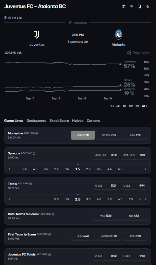This screenshot has height=265, width=156.
Task: Pick ATA 32¢ first to score
Action: 135,236
